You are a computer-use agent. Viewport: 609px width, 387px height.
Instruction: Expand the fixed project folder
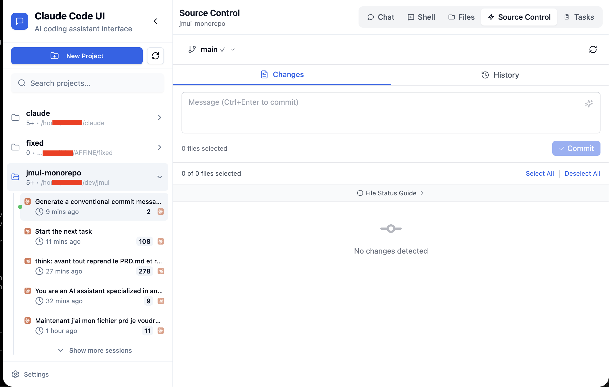(159, 147)
